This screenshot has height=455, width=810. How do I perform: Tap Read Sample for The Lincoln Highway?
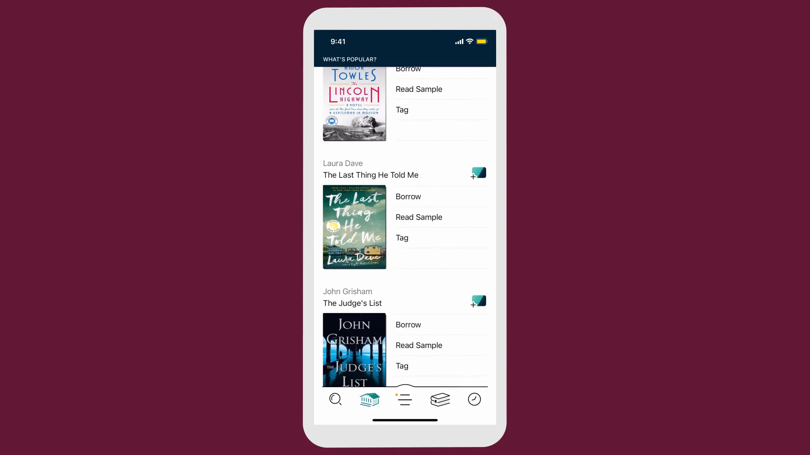(x=419, y=89)
